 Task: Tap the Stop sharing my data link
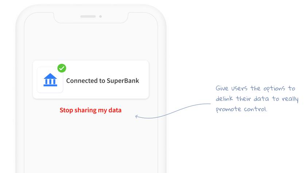[x=90, y=110]
